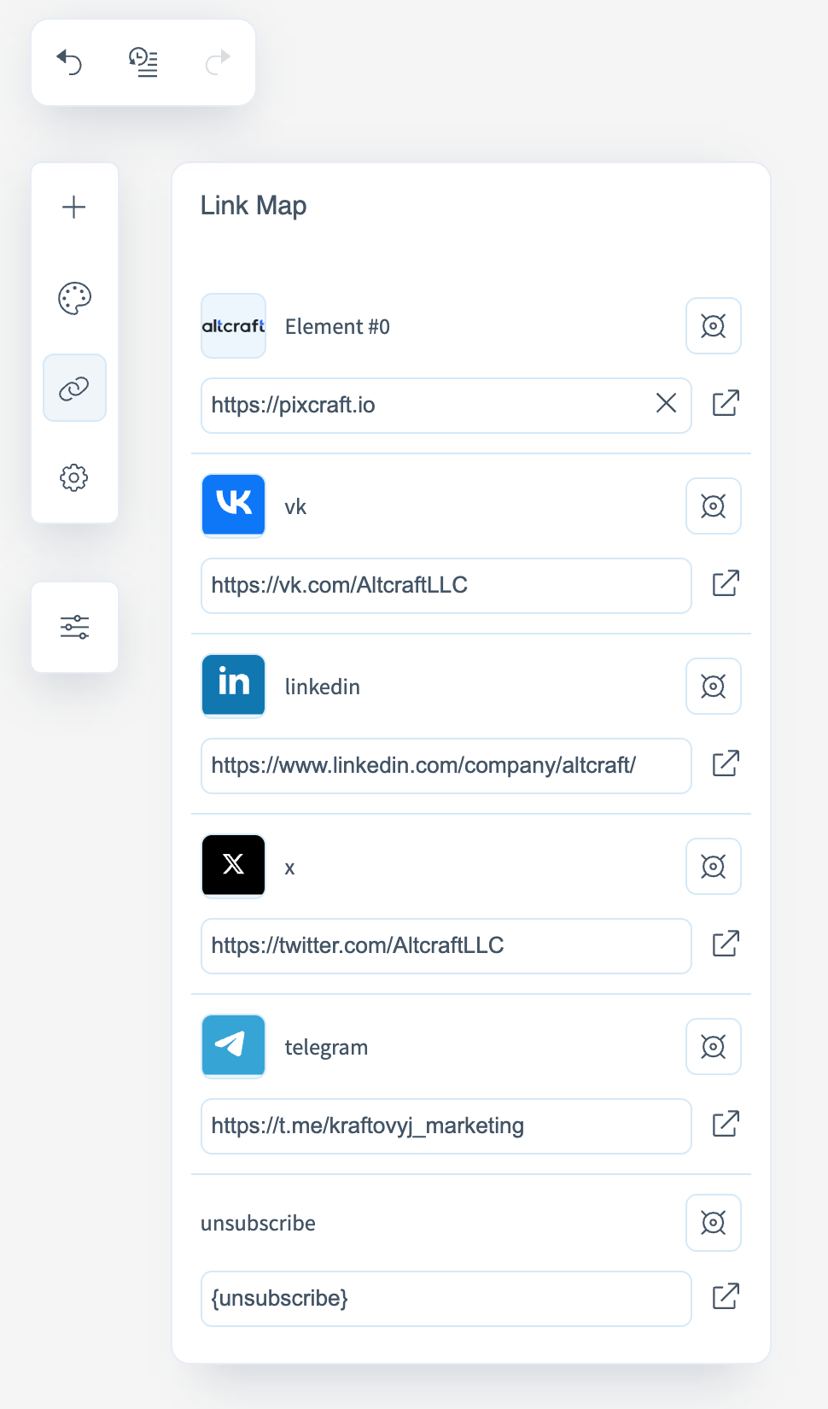
Task: Click the Telegram icon thumbnail
Action: [233, 1046]
